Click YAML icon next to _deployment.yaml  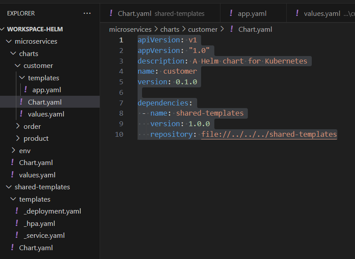17,211
